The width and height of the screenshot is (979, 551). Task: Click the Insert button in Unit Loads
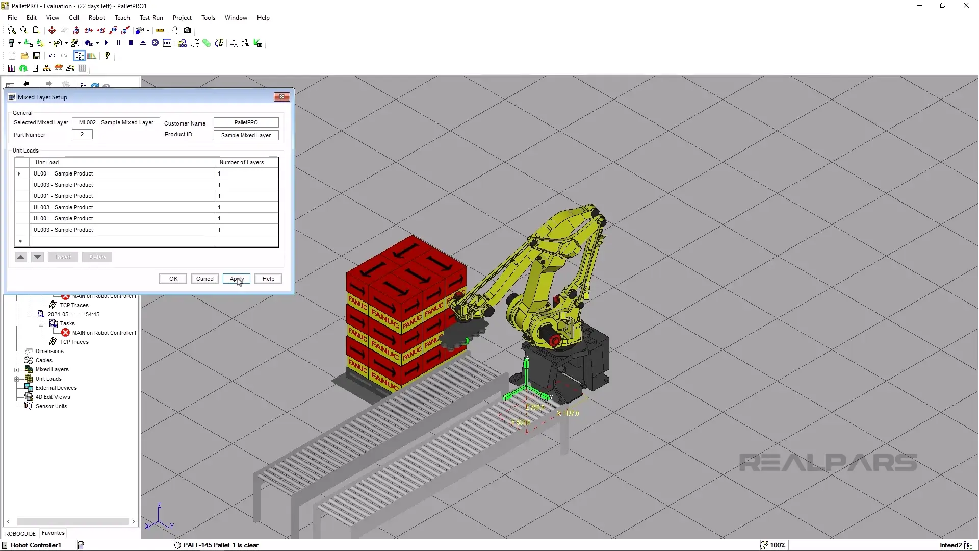coord(63,256)
